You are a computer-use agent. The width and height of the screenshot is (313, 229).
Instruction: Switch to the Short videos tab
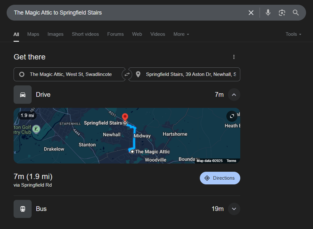click(85, 34)
